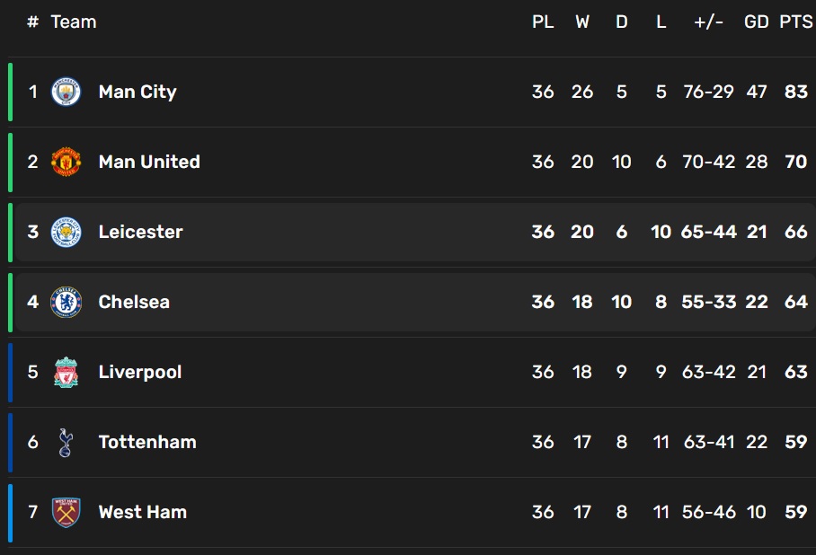
Task: Select the West Ham team name
Action: (143, 512)
